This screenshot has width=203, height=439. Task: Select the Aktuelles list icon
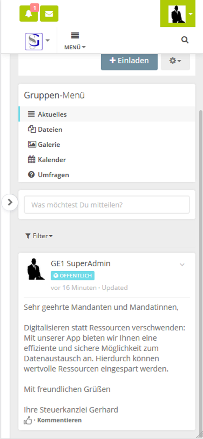click(31, 114)
